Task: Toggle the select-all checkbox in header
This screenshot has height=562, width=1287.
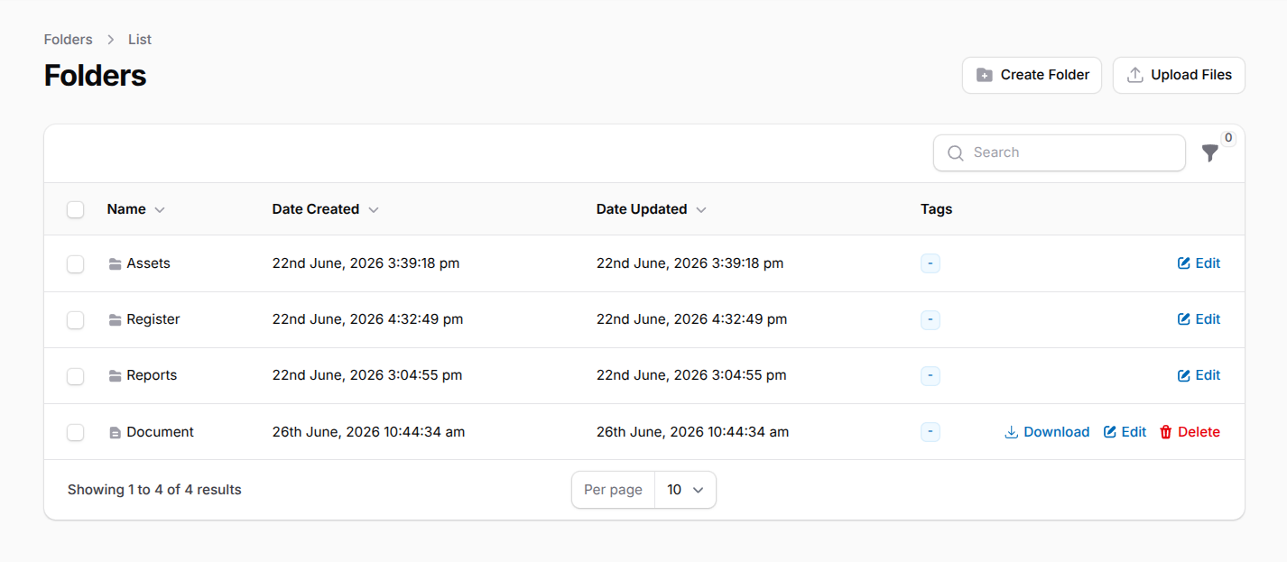Action: click(76, 209)
